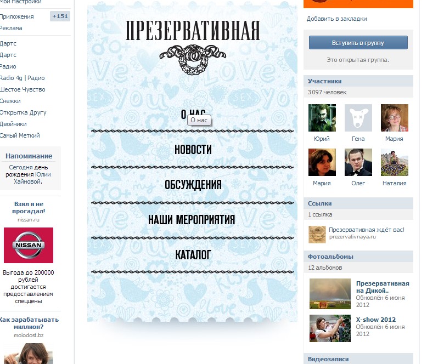Open Наталия's profile photo

click(x=394, y=162)
